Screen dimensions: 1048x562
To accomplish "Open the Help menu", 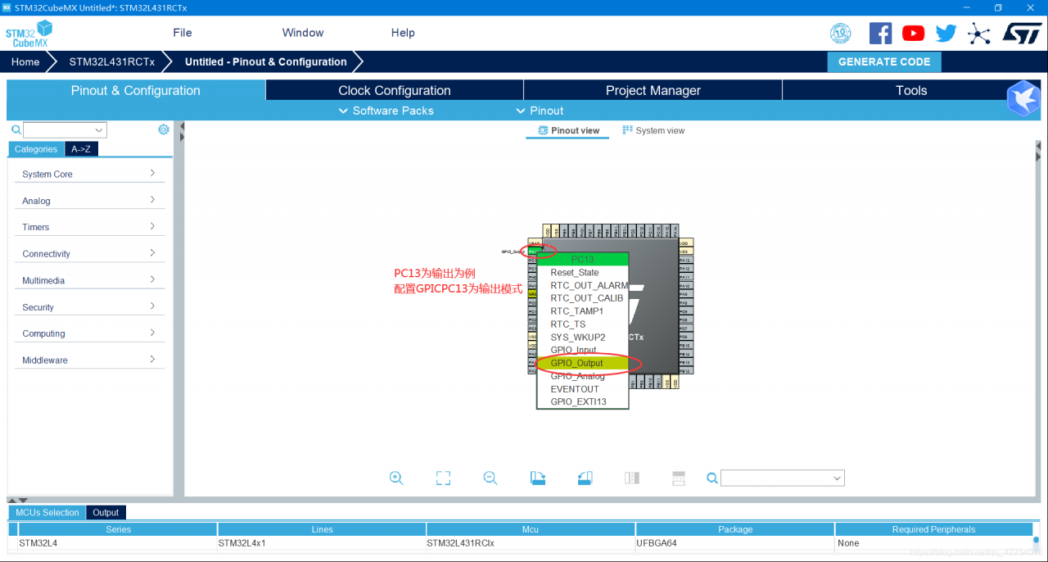I will [x=403, y=33].
